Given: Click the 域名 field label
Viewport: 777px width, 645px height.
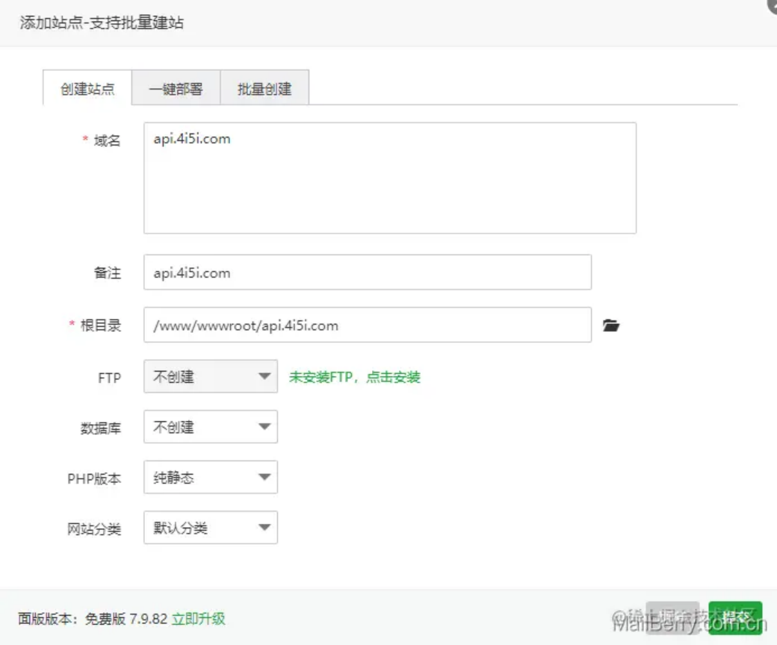Looking at the screenshot, I should [x=107, y=140].
